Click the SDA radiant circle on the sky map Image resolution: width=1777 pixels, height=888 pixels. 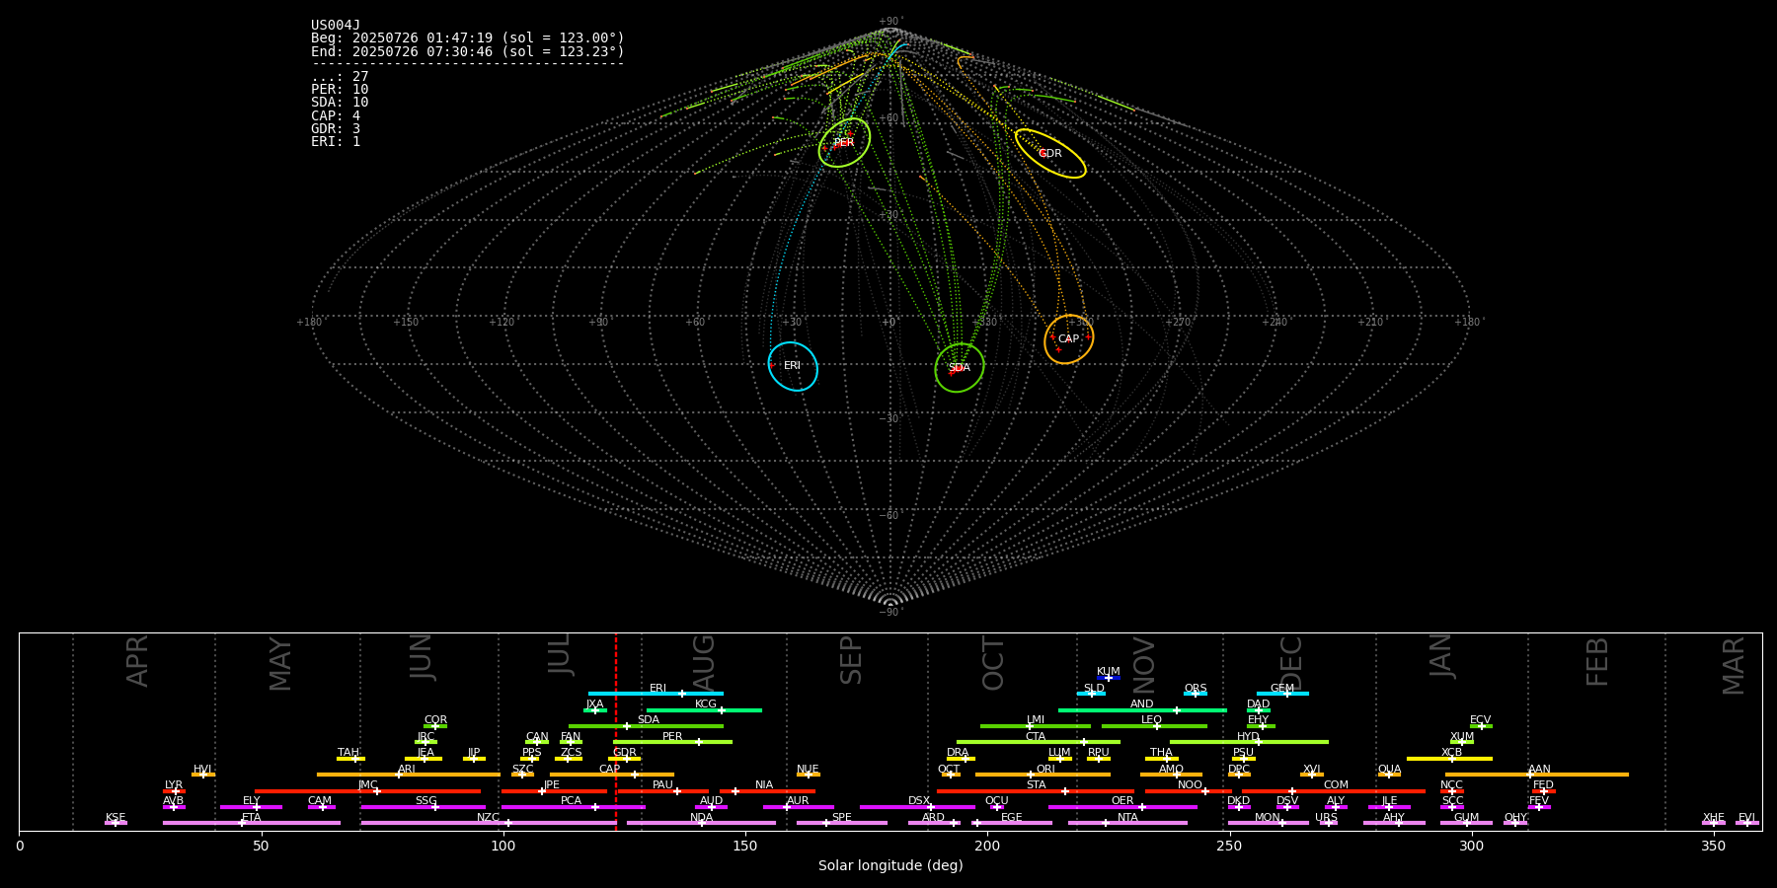coord(960,367)
